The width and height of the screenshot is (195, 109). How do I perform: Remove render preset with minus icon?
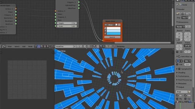point(190,27)
